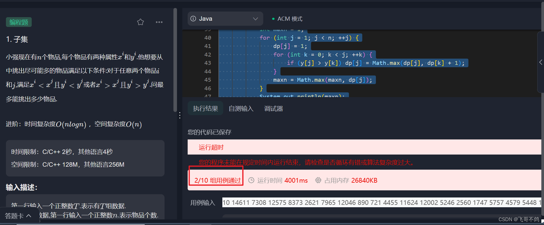
Task: Click the 4001ms runtime value
Action: (x=296, y=180)
